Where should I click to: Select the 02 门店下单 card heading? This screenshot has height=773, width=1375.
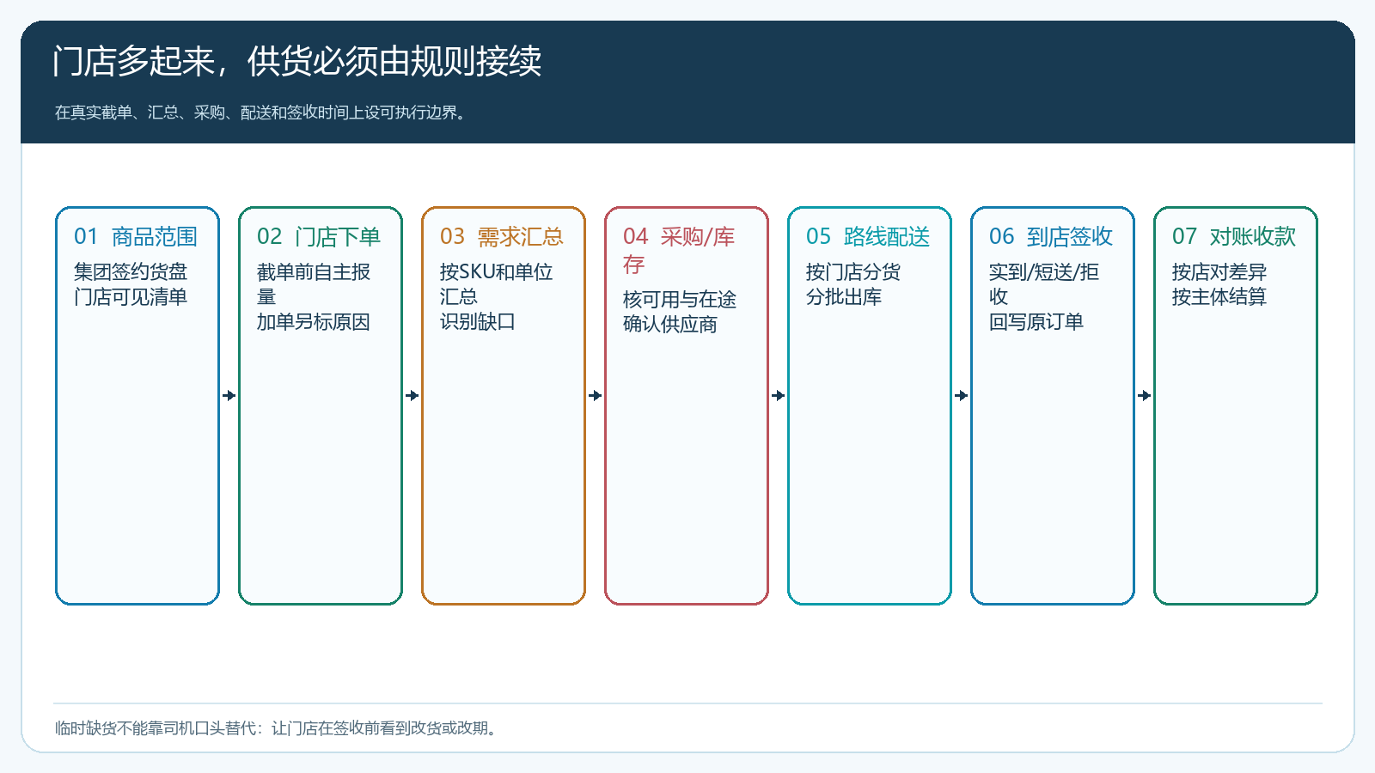[319, 237]
